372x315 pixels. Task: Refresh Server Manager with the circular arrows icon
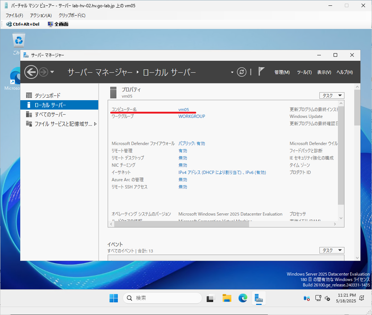[241, 72]
